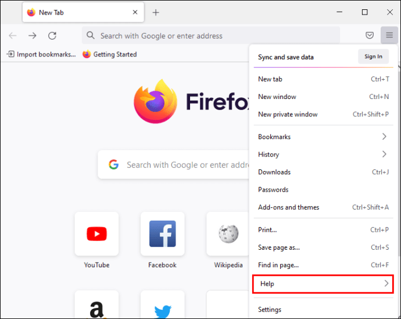This screenshot has height=319, width=401.
Task: Reload the current page
Action: 52,36
